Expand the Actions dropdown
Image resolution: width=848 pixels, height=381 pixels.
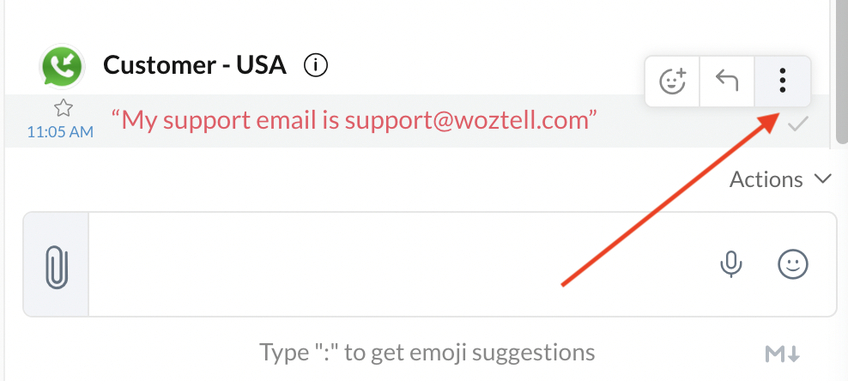point(780,178)
